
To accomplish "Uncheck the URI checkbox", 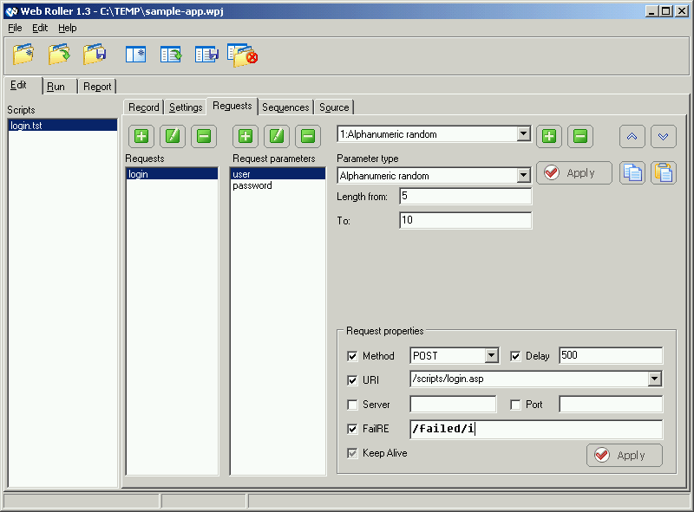I will (x=352, y=380).
